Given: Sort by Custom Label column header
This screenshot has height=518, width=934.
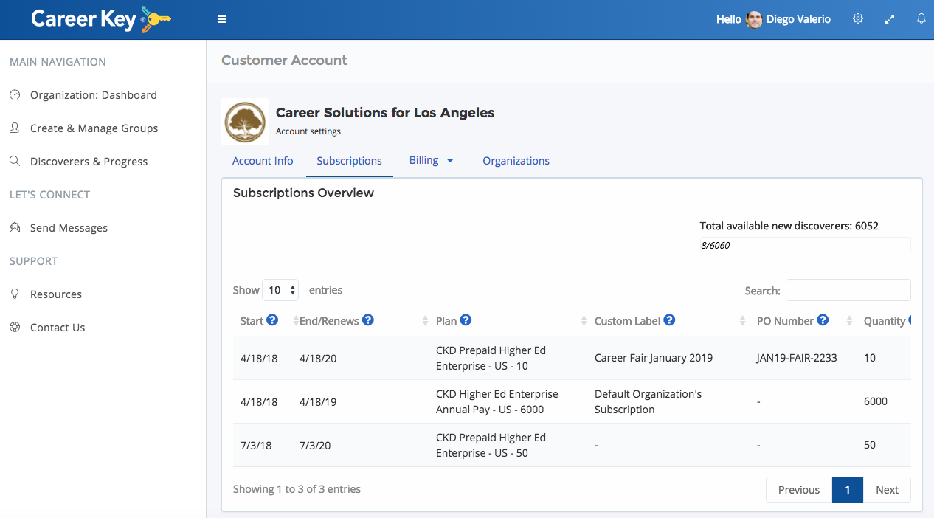Looking at the screenshot, I should coord(627,321).
